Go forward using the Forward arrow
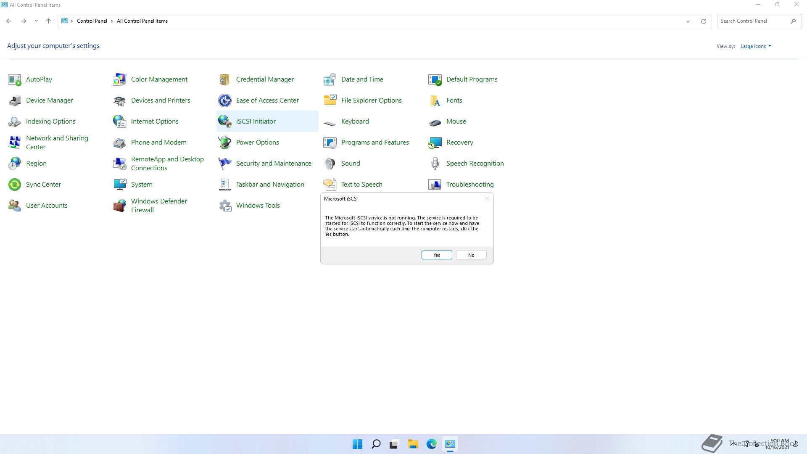 [24, 21]
